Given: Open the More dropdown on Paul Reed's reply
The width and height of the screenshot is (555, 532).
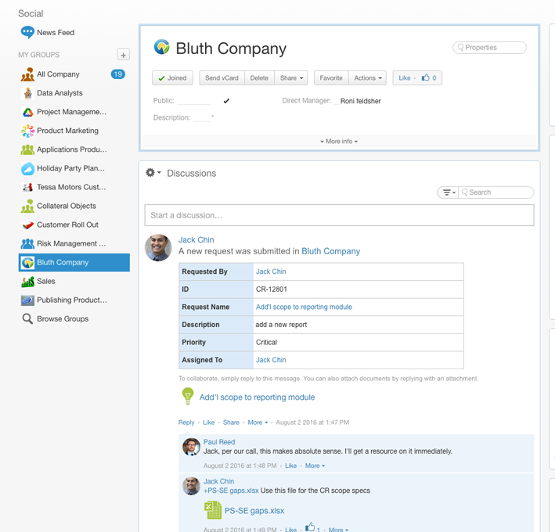Looking at the screenshot, I should pyautogui.click(x=315, y=465).
